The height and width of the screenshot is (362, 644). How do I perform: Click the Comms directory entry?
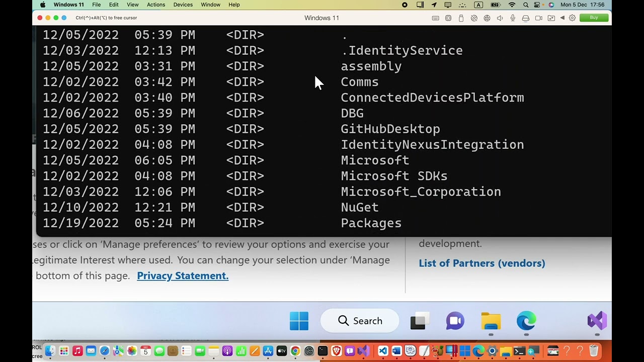(x=359, y=82)
